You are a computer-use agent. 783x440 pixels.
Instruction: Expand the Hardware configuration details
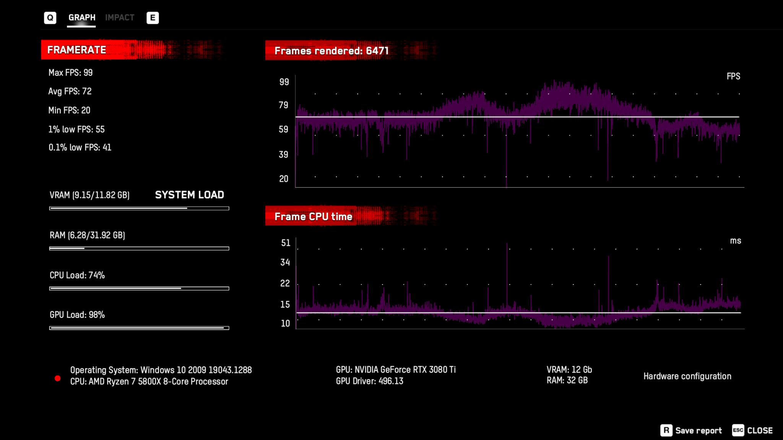coord(687,376)
